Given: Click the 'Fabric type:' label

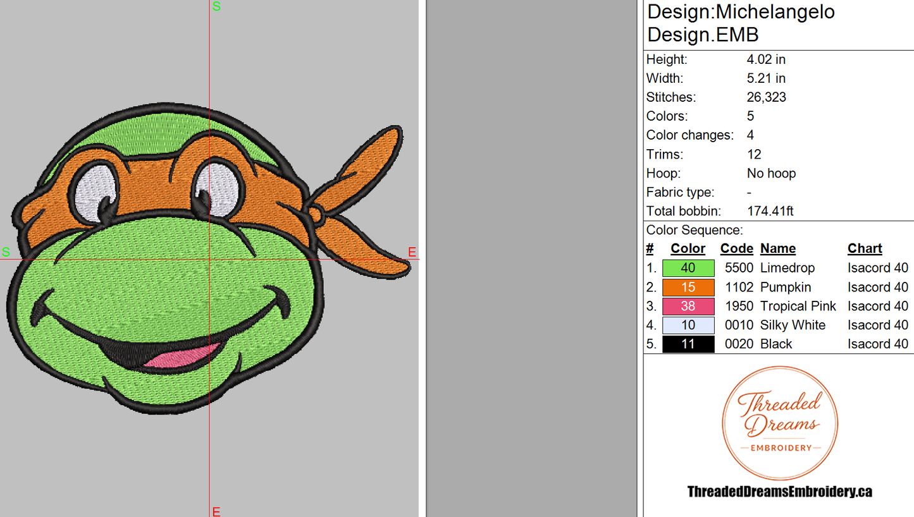Looking at the screenshot, I should pos(680,192).
